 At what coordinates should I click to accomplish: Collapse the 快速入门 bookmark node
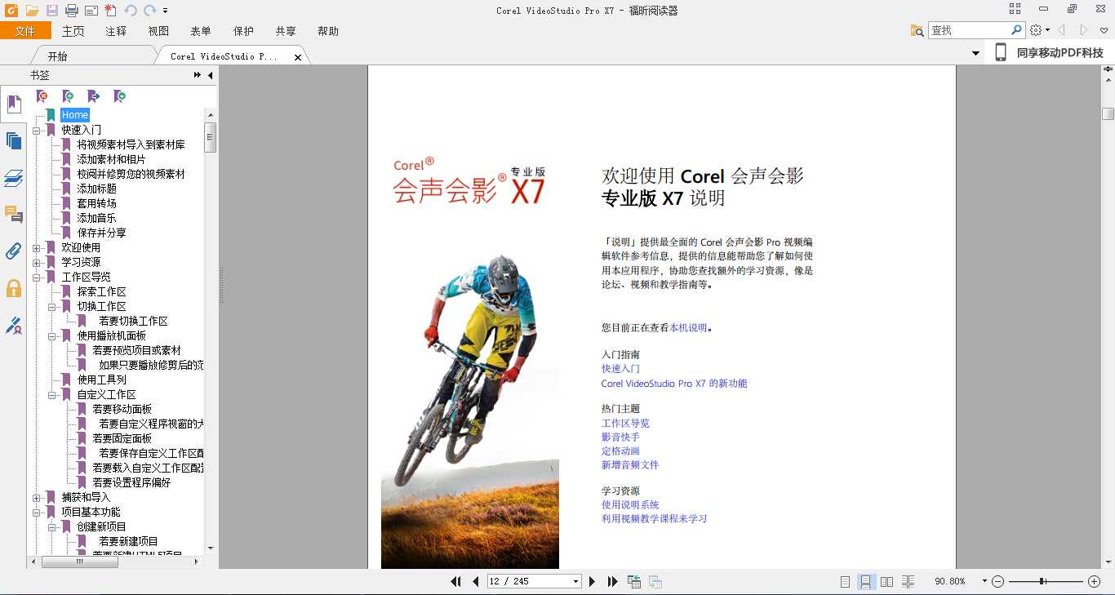pyautogui.click(x=37, y=130)
